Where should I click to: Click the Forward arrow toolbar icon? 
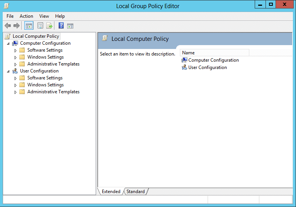pos(17,26)
